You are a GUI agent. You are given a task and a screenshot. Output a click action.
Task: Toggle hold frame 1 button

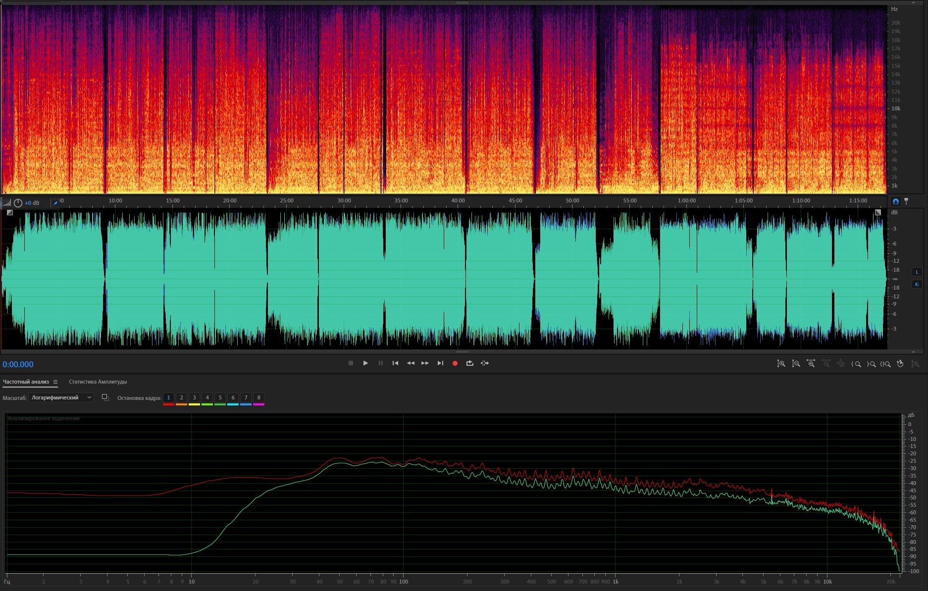168,398
